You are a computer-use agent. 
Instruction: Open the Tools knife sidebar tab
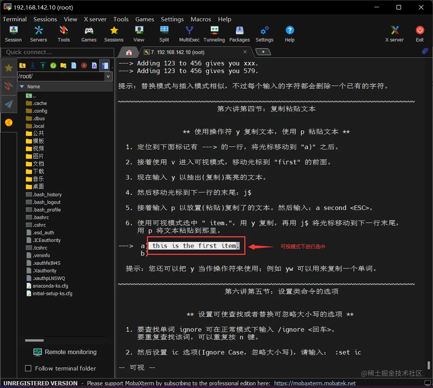[x=9, y=86]
